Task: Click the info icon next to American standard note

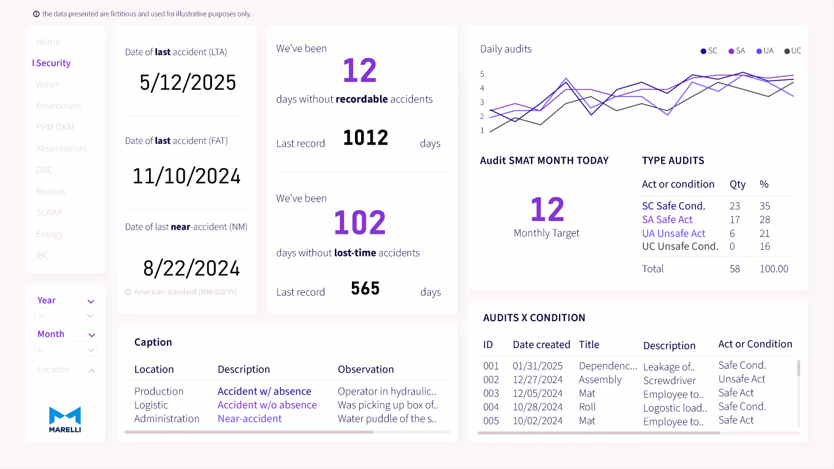Action: 128,292
